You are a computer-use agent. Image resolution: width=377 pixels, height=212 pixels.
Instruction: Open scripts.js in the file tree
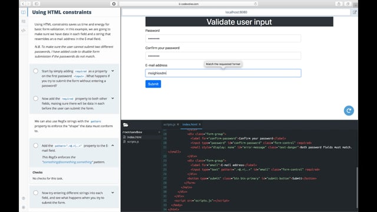pyautogui.click(x=133, y=141)
